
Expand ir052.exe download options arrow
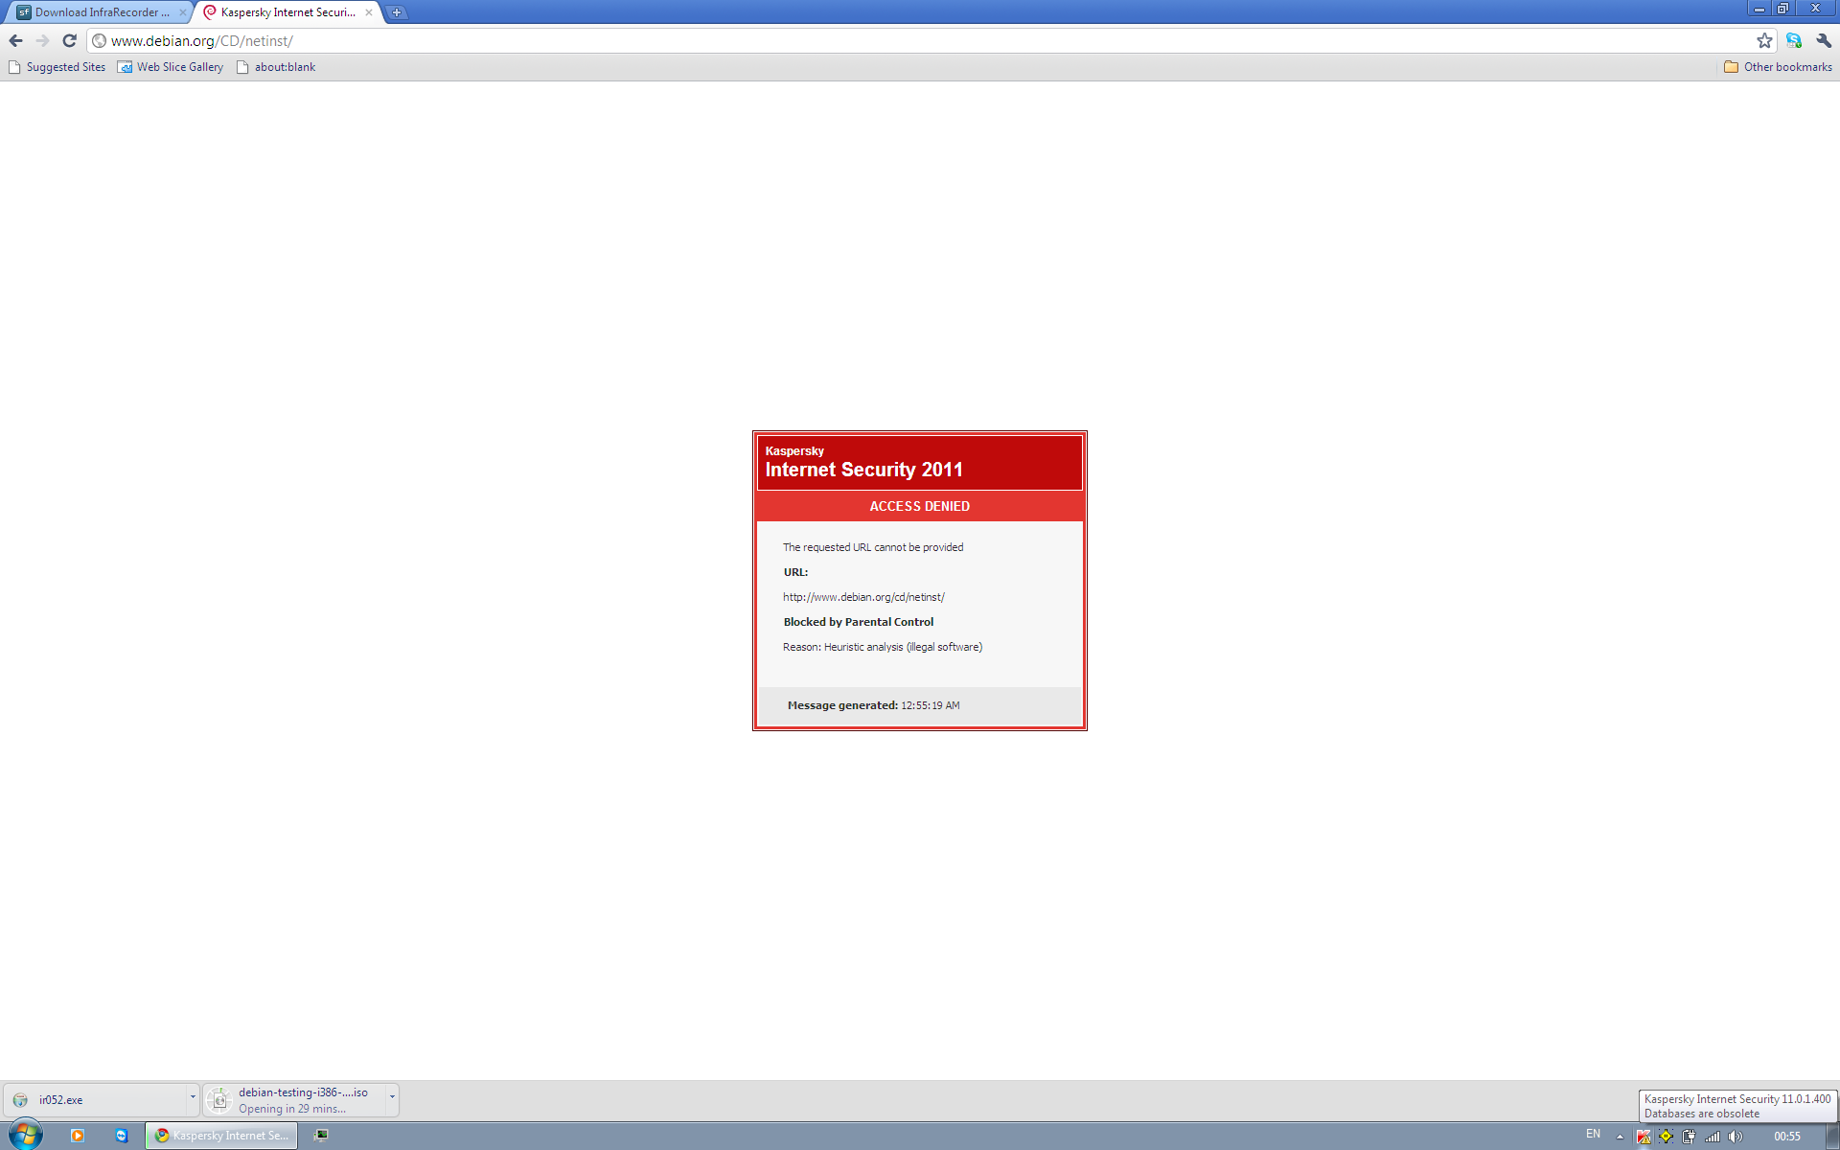[193, 1097]
